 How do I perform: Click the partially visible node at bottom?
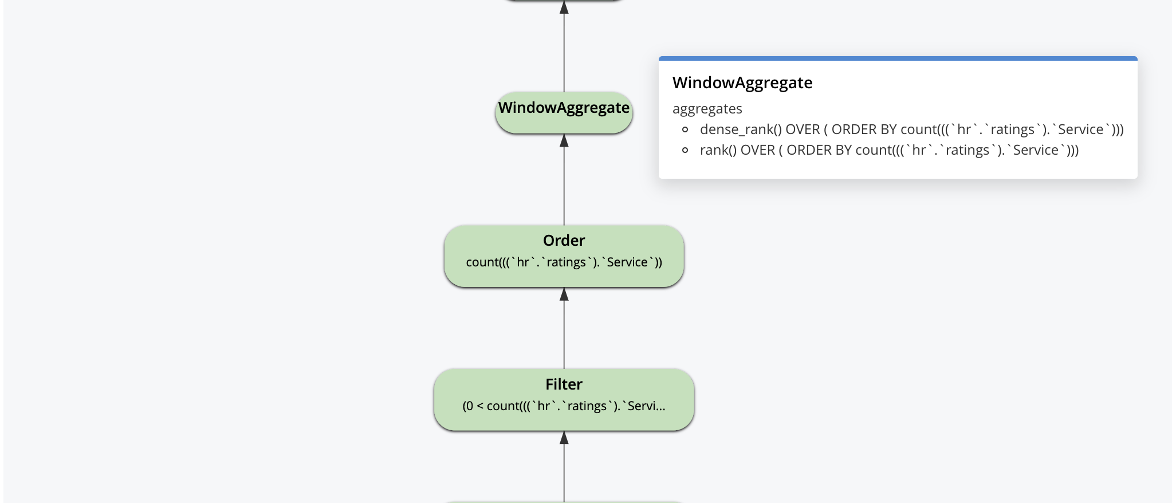(x=564, y=502)
